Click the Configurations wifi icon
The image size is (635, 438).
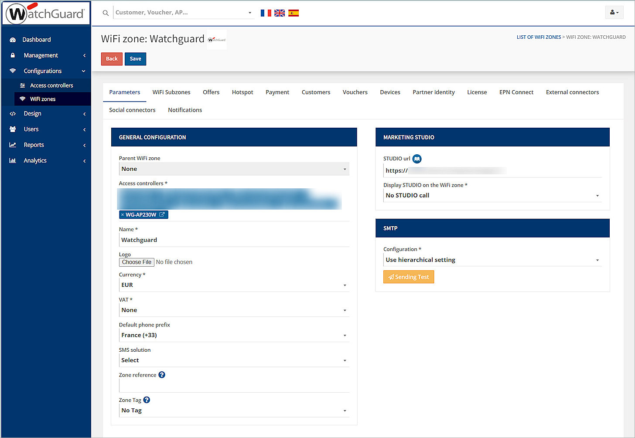point(13,71)
